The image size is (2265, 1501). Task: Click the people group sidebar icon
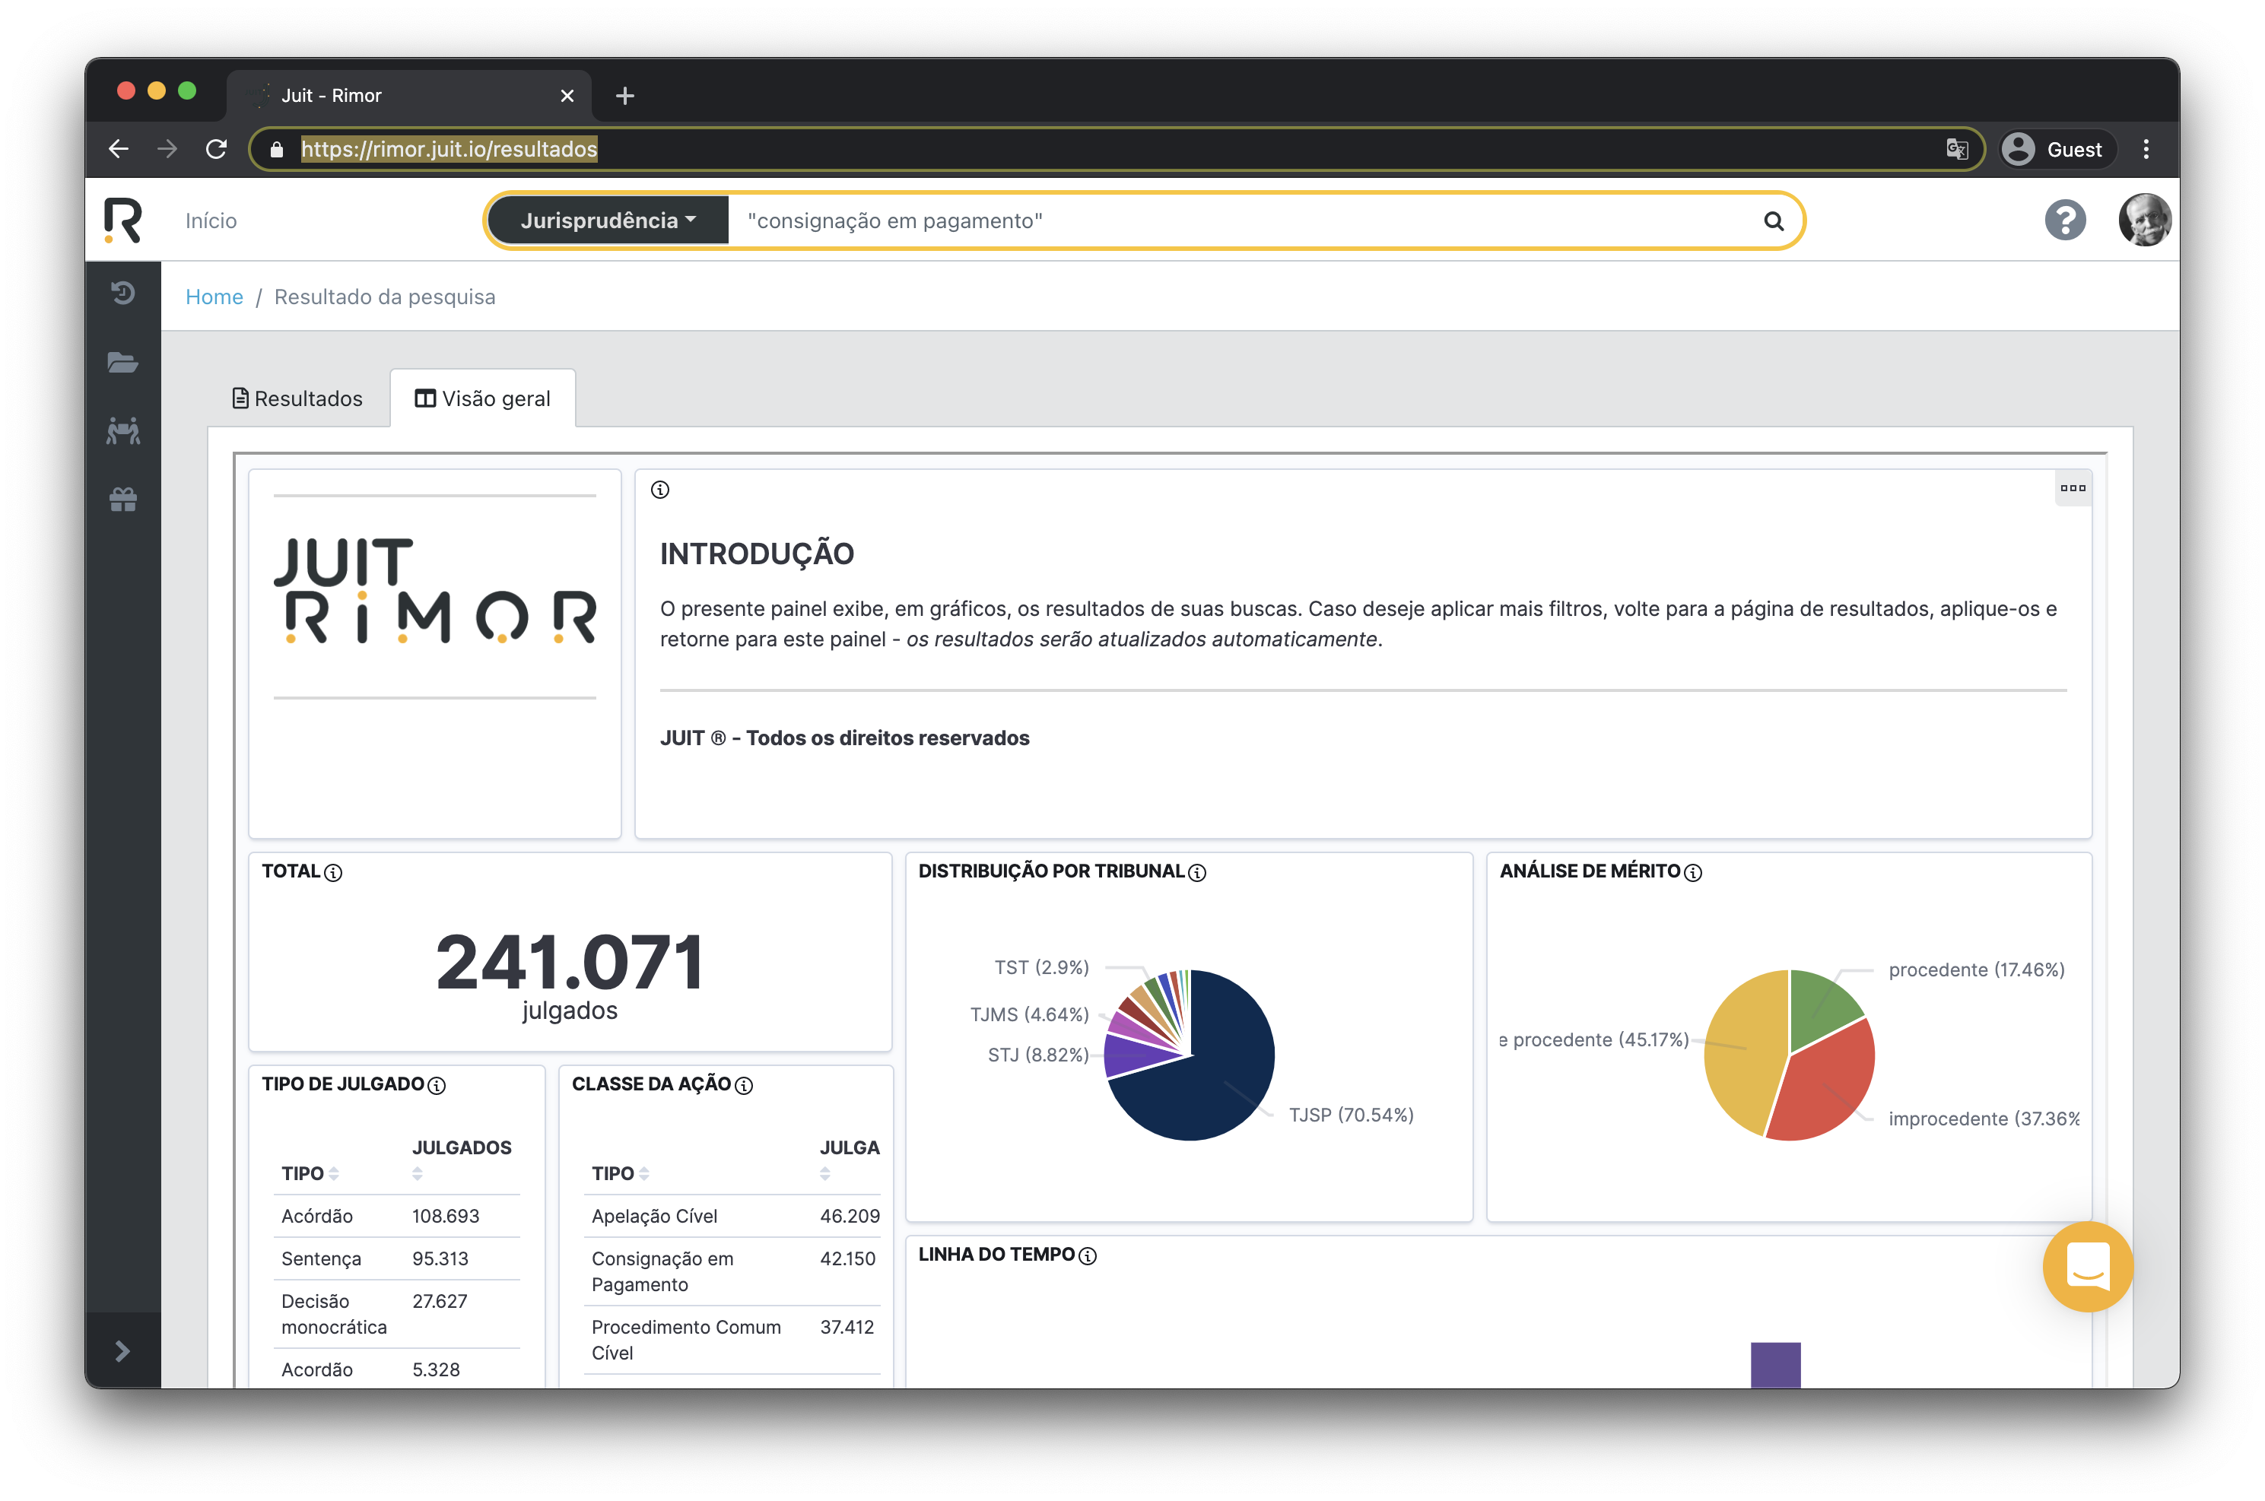click(x=122, y=431)
